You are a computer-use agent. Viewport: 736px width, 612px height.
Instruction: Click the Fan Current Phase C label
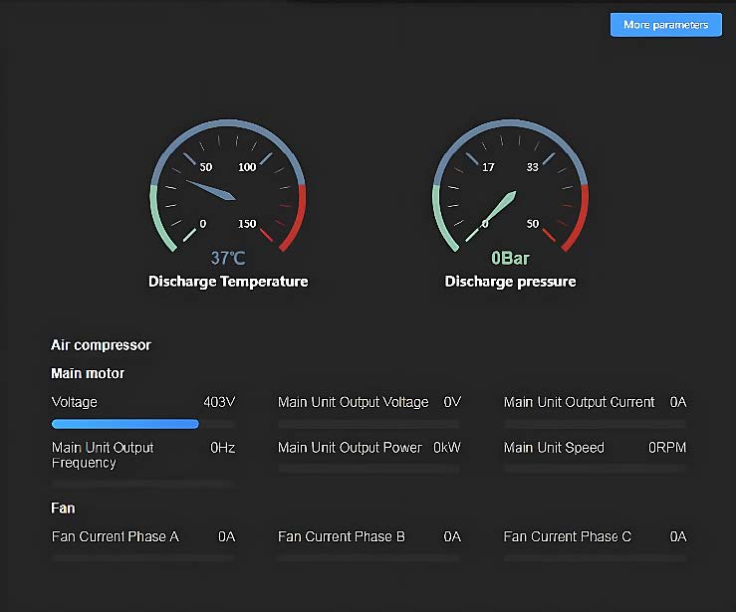pos(568,536)
